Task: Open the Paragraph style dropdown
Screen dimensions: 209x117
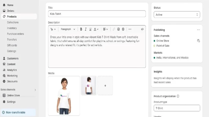Action: pyautogui.click(x=68, y=29)
